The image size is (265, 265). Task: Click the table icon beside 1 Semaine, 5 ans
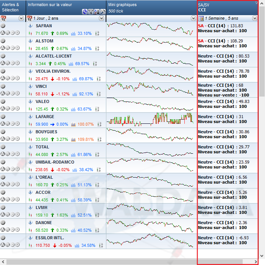pyautogui.click(x=201, y=19)
